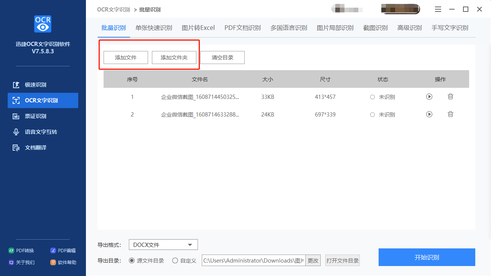491x276 pixels.
Task: Click the 开始识别 button
Action: click(427, 257)
